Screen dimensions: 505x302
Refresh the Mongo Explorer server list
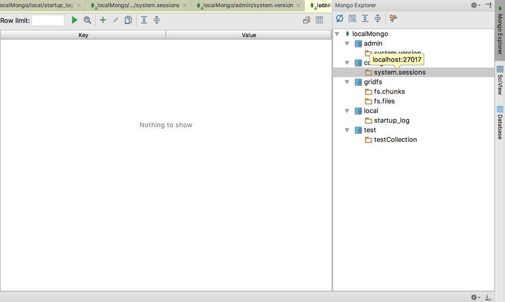point(340,18)
